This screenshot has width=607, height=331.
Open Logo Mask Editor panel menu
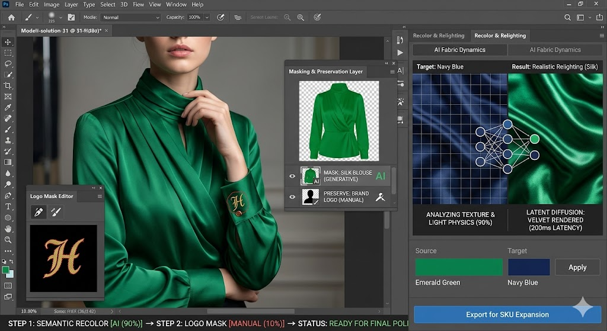[100, 197]
